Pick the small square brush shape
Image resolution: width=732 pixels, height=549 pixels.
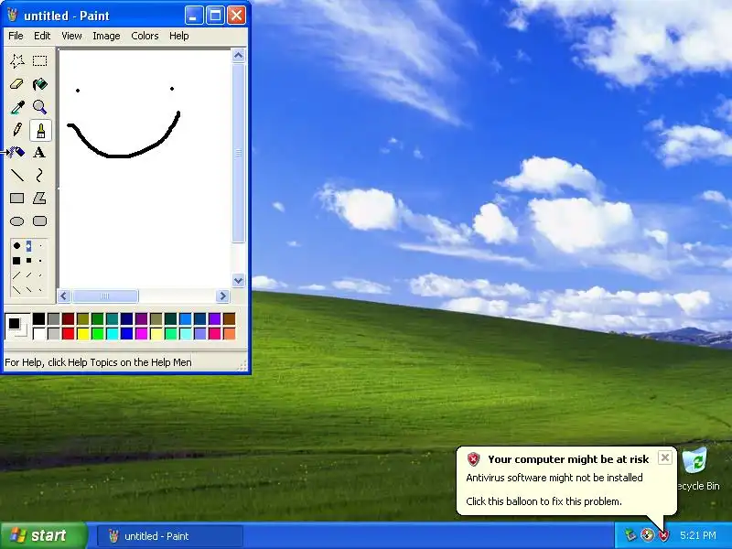(x=40, y=261)
